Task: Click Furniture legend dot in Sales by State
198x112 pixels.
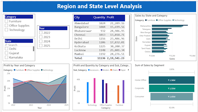Action: point(146,20)
